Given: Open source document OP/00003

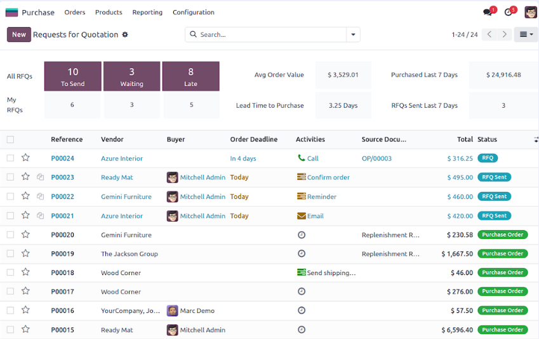Looking at the screenshot, I should tap(376, 158).
